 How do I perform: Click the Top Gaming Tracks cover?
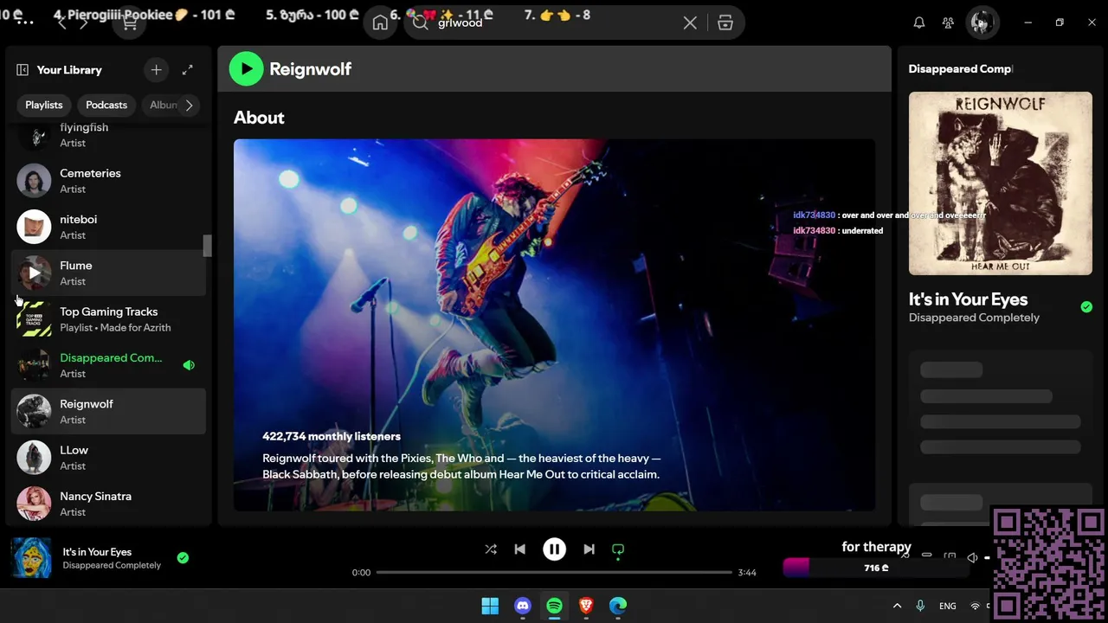(34, 319)
